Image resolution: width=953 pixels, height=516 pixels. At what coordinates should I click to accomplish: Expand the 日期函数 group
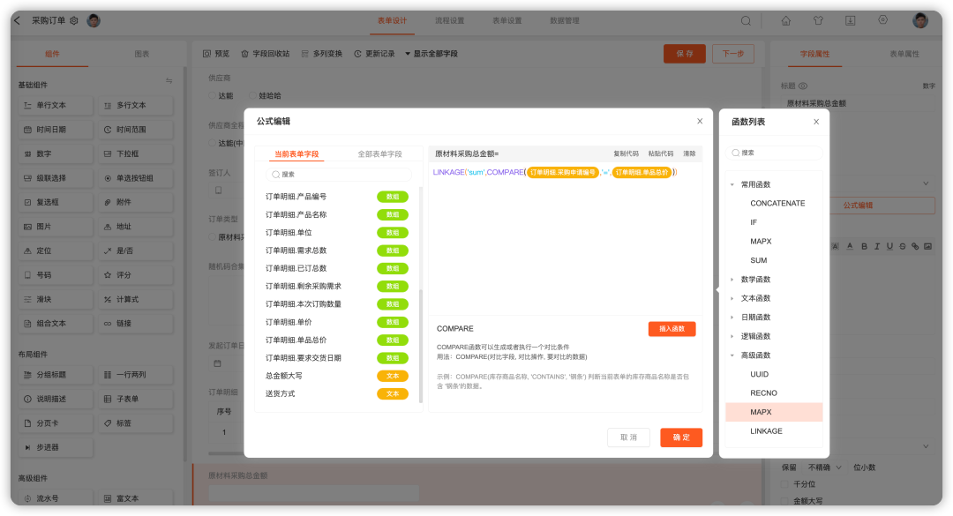(x=732, y=318)
